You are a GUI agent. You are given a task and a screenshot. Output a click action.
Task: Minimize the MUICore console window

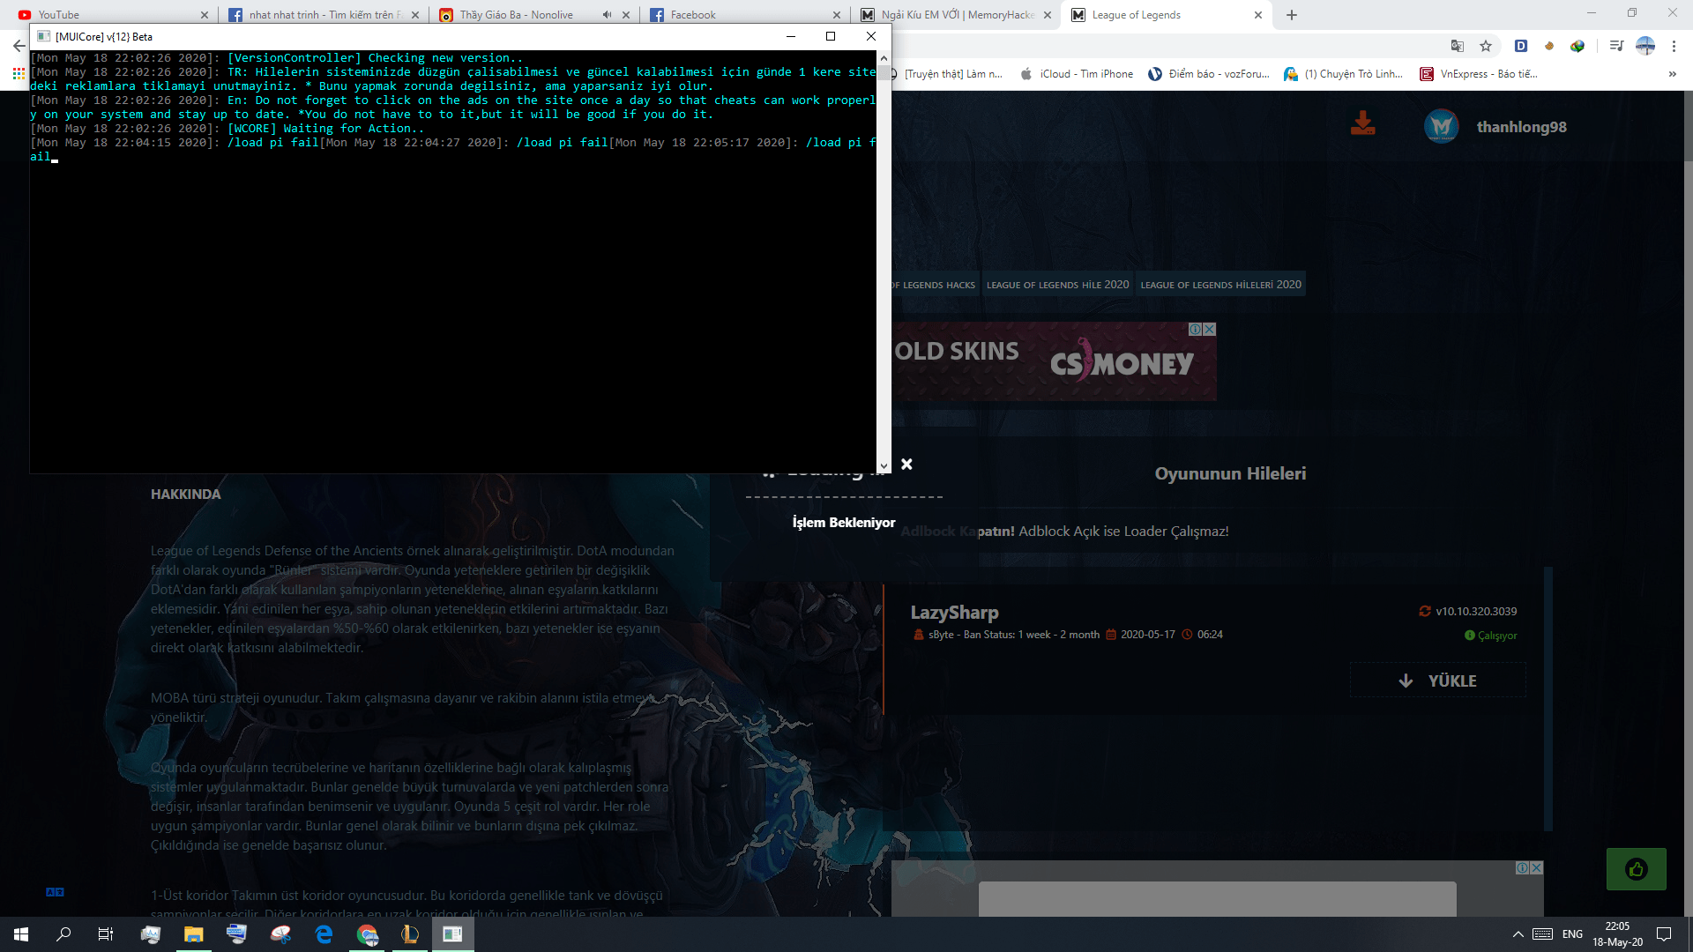point(790,36)
